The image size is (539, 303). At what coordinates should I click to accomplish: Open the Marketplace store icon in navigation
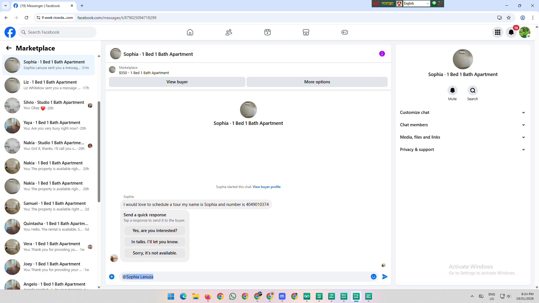coord(306,32)
